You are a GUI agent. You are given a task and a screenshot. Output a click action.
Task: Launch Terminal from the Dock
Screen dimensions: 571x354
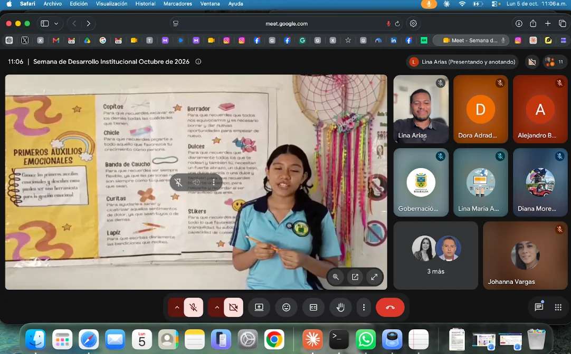coord(339,339)
